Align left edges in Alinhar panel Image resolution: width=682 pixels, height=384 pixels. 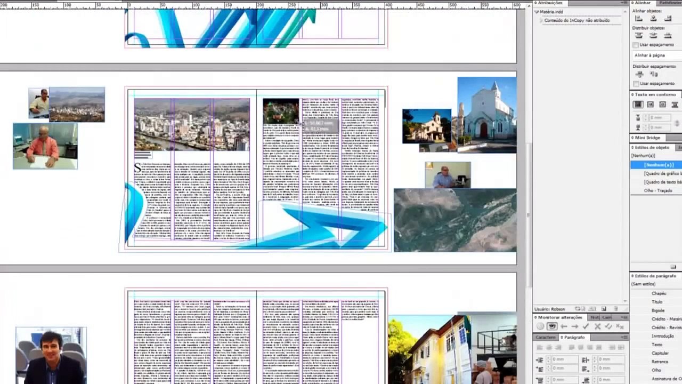click(x=639, y=19)
